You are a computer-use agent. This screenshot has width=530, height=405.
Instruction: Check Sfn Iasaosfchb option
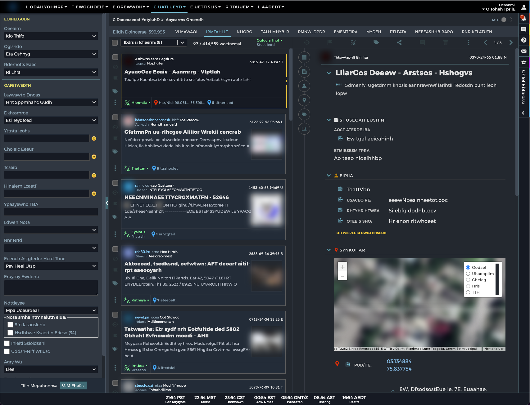click(x=10, y=325)
